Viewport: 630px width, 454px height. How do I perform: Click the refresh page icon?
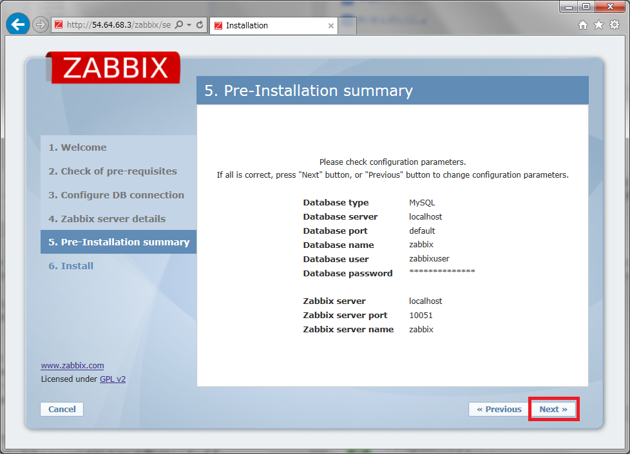click(200, 25)
